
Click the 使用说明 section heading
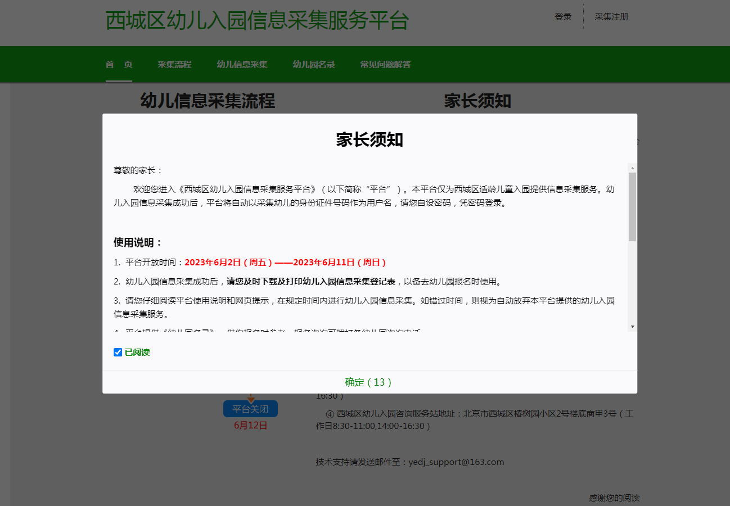point(138,242)
